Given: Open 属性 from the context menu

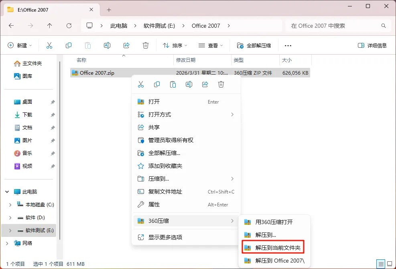Looking at the screenshot, I should point(187,205).
